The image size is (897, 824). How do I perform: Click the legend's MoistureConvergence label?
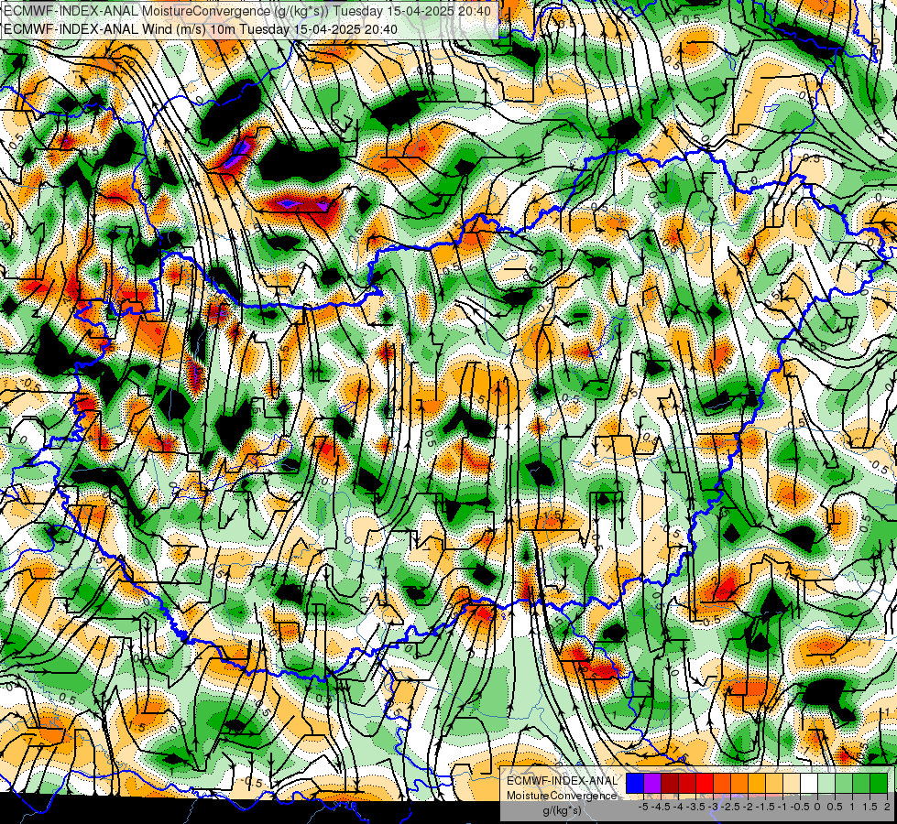tap(562, 796)
